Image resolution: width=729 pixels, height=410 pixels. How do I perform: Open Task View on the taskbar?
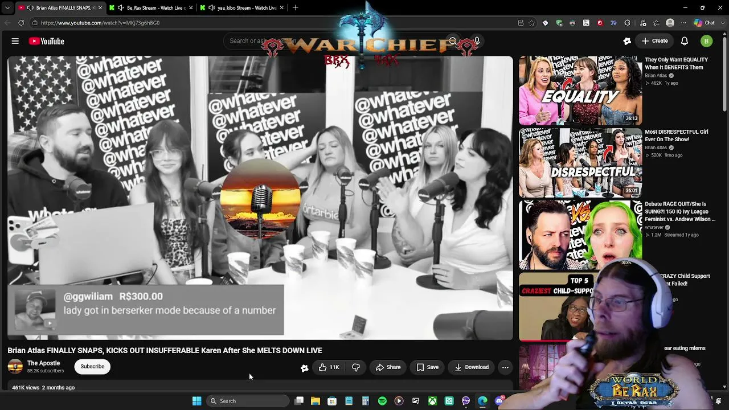(x=299, y=401)
